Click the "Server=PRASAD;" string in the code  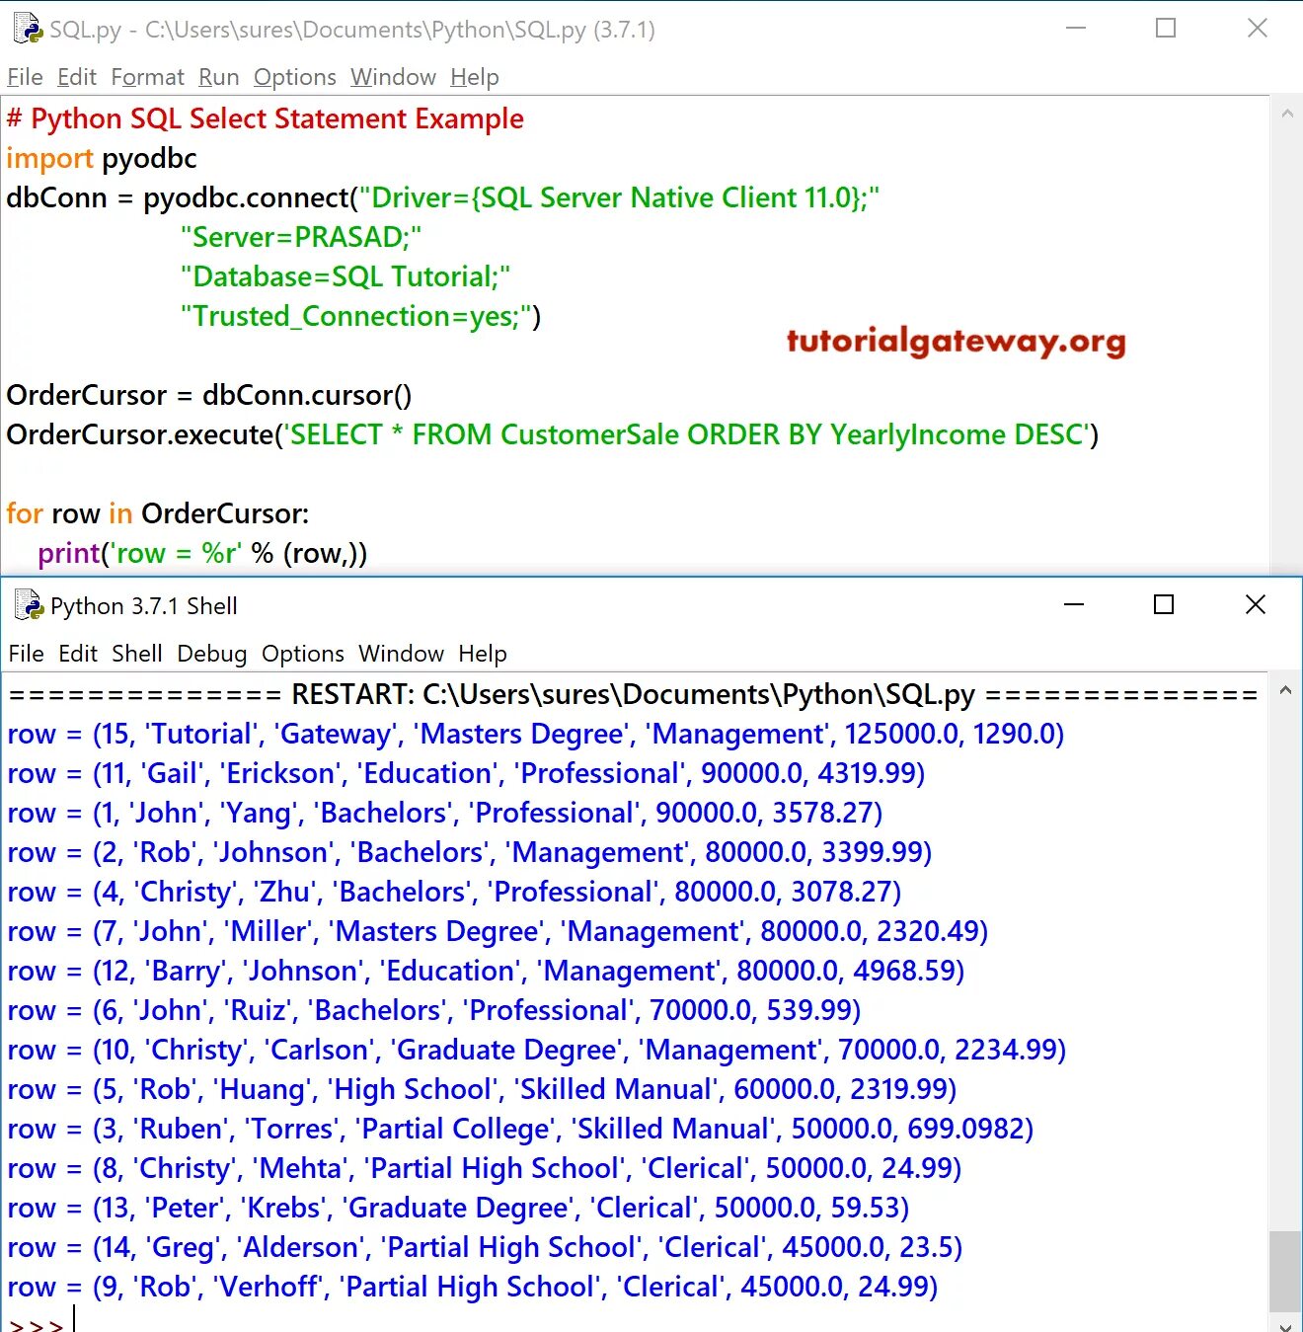click(x=301, y=237)
